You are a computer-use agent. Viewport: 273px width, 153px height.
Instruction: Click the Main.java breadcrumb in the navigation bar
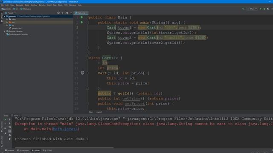tap(26, 9)
